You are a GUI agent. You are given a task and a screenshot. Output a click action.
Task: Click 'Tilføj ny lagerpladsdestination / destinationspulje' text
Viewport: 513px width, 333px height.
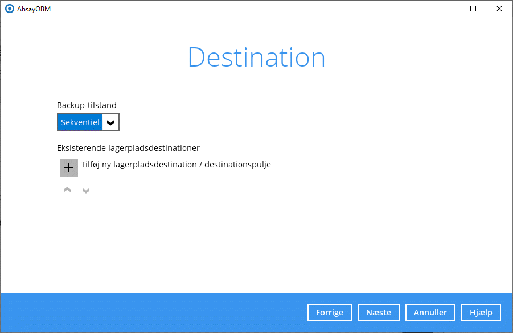[x=175, y=165]
